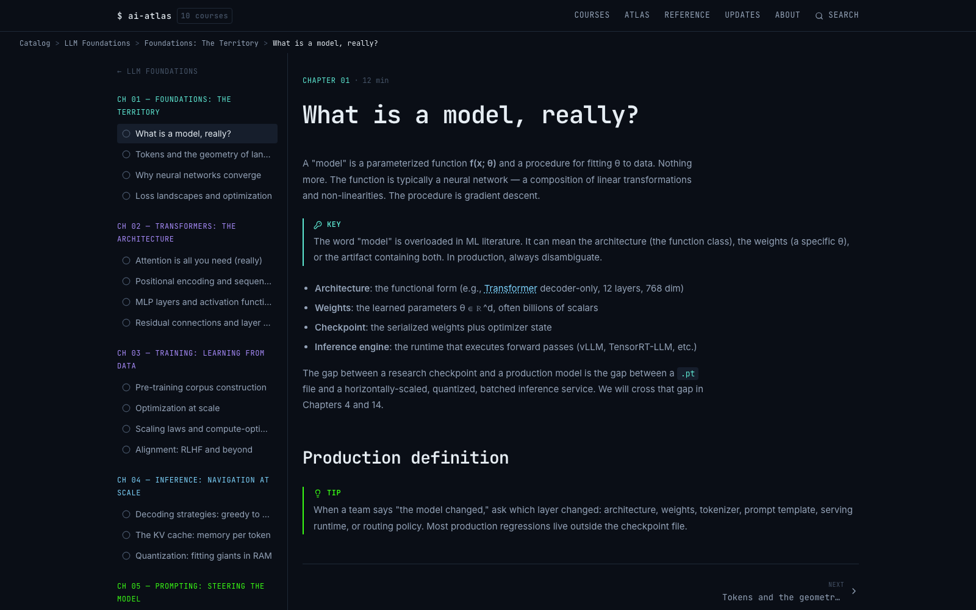The image size is (976, 610).
Task: Toggle completion circle for 'What is a model, really?'
Action: pyautogui.click(x=126, y=134)
